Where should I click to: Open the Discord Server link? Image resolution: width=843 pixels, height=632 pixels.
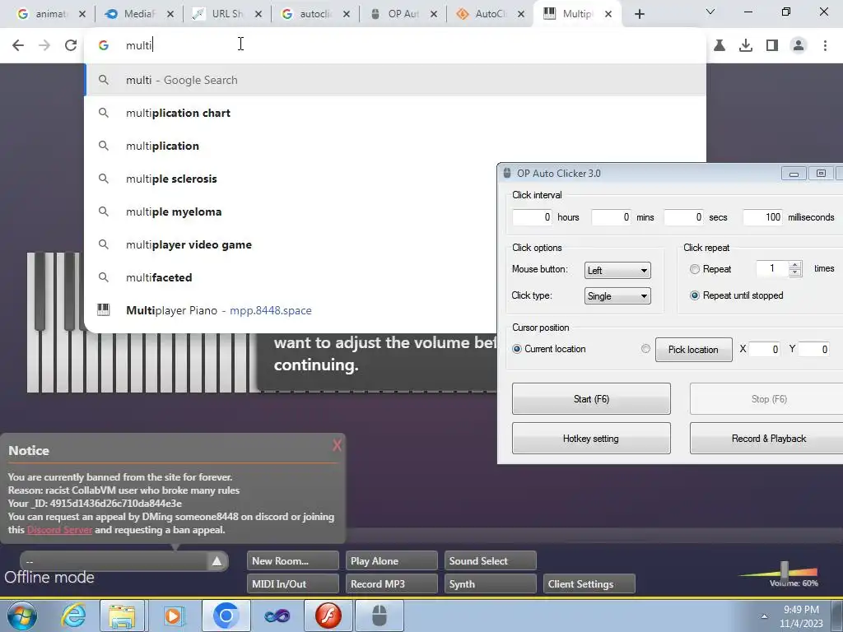[59, 530]
